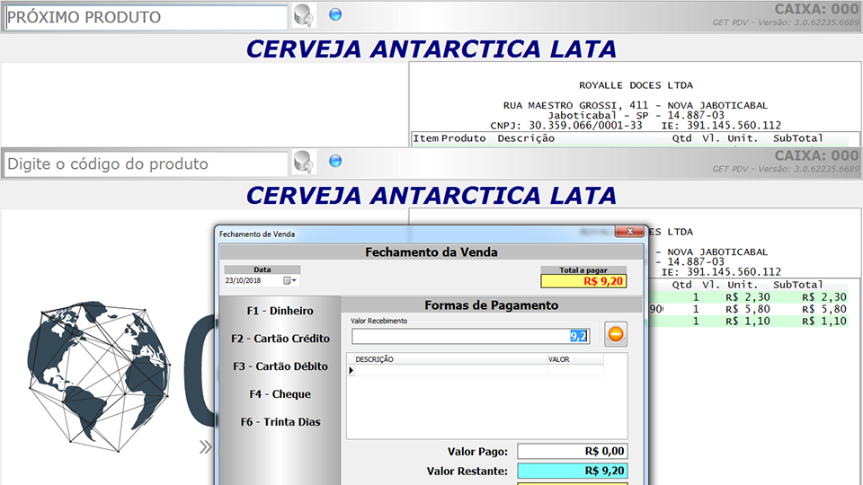Click the DESCRIÇÃO column header
Image resolution: width=863 pixels, height=485 pixels.
446,359
